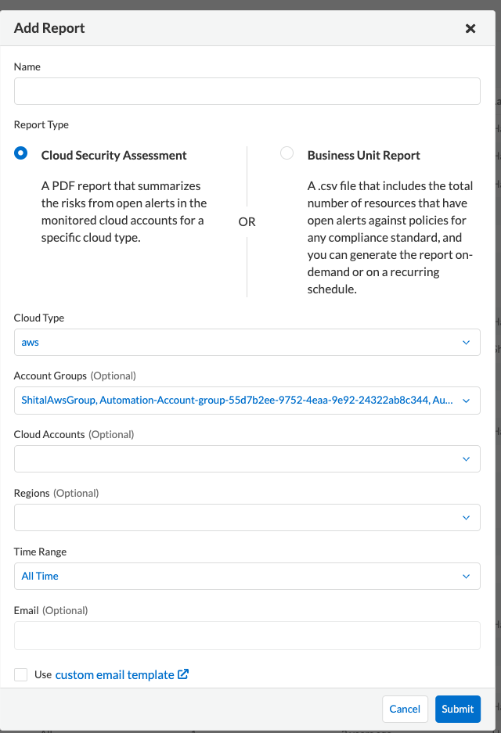Open the Cloud Type dropdown
Viewport: 501px width, 733px height.
[x=247, y=342]
